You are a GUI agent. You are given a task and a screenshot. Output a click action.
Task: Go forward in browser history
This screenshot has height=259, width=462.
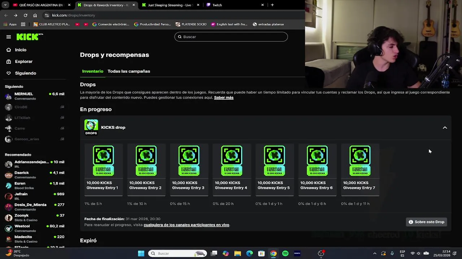[16, 15]
